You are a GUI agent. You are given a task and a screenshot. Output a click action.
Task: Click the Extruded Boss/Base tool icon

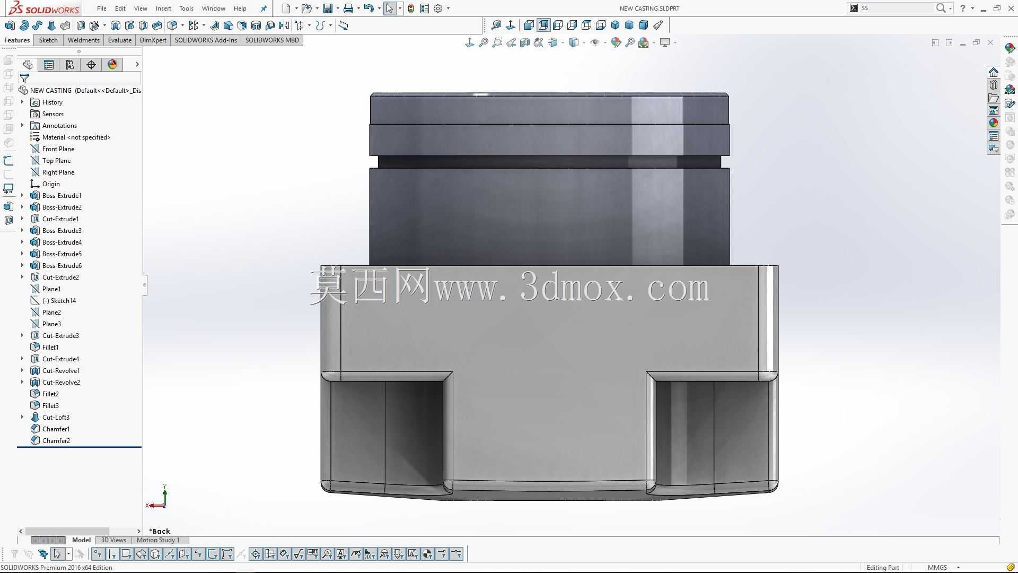[10, 25]
